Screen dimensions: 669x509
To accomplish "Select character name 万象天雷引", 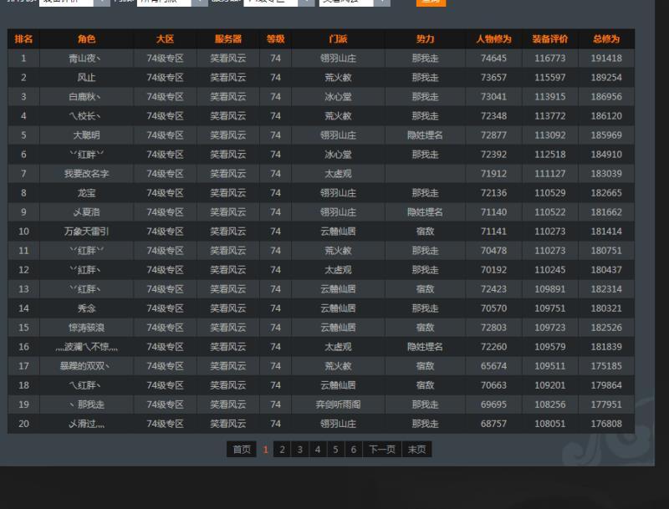I will point(87,232).
